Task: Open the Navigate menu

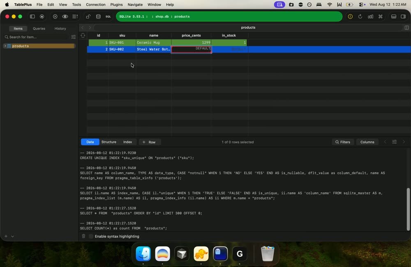Action: click(x=135, y=5)
